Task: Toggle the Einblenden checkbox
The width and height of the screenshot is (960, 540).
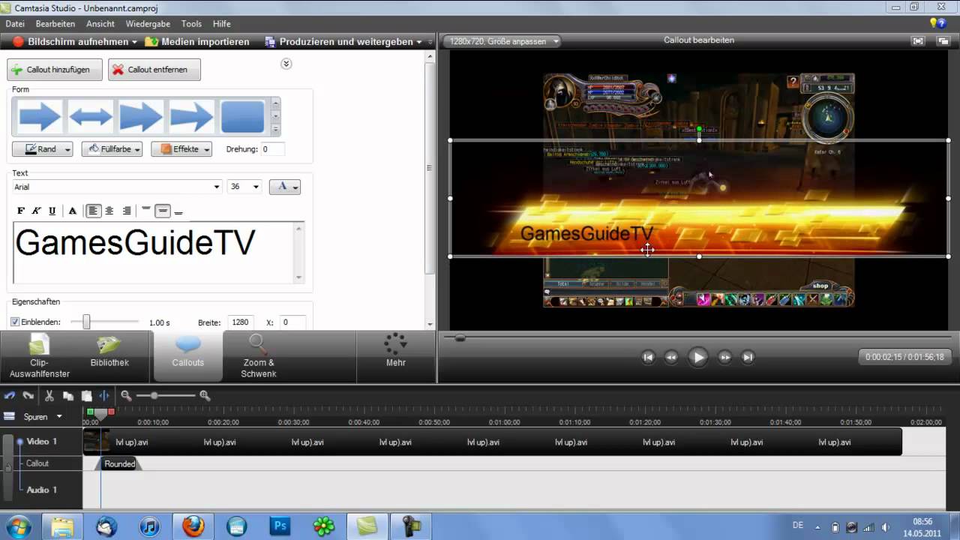Action: tap(15, 322)
